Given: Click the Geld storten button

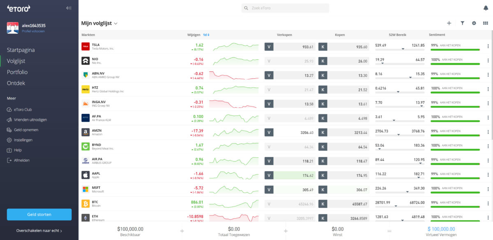Looking at the screenshot, I should click(39, 214).
